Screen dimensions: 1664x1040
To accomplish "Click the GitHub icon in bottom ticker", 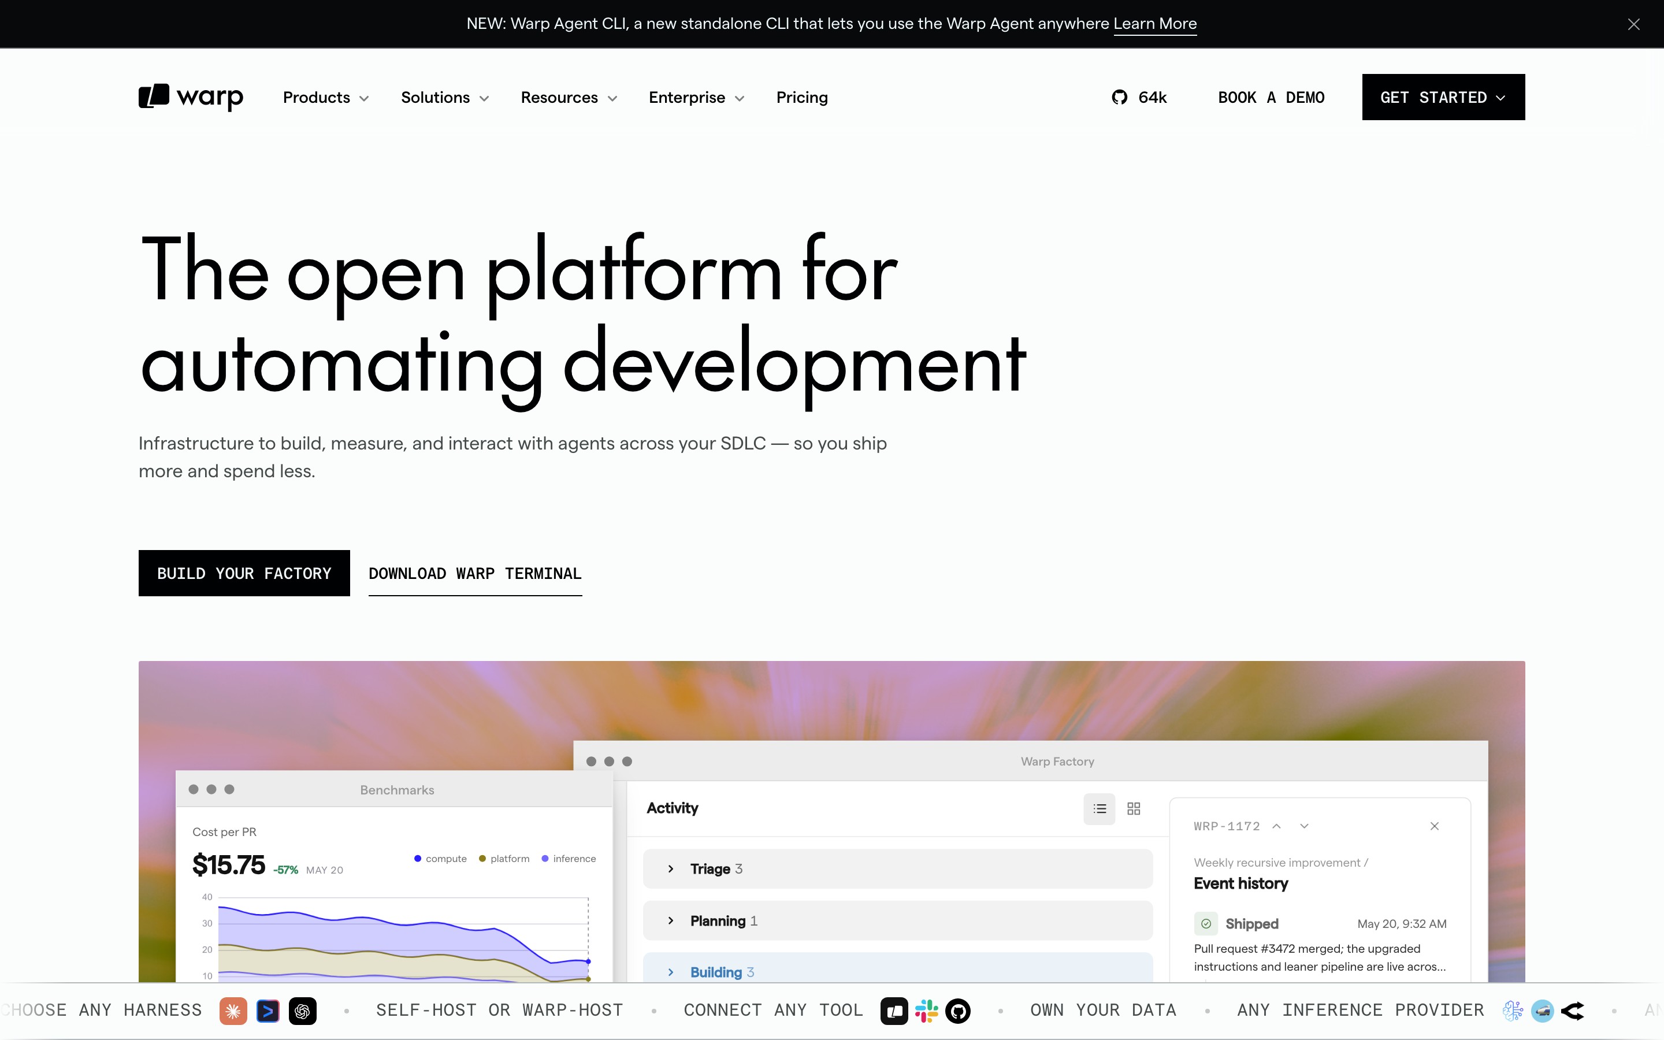I will coord(958,1011).
